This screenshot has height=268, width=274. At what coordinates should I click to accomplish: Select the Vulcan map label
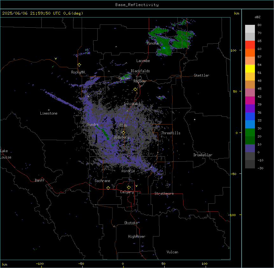pyautogui.click(x=172, y=252)
